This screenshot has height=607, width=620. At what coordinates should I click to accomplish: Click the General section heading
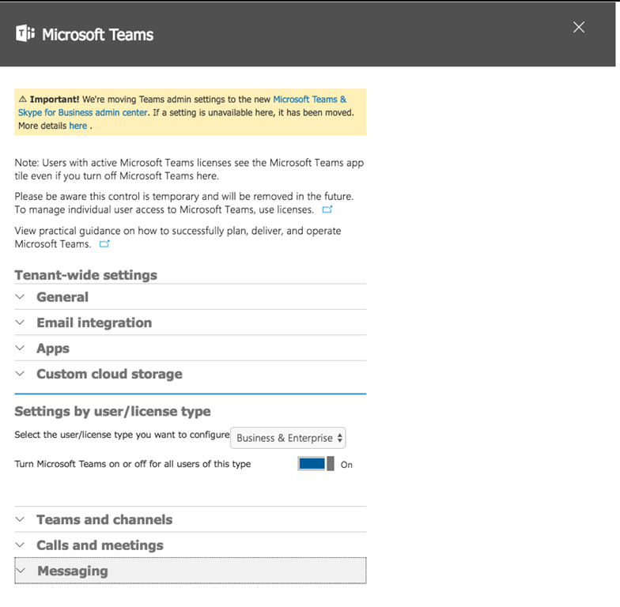pyautogui.click(x=62, y=297)
